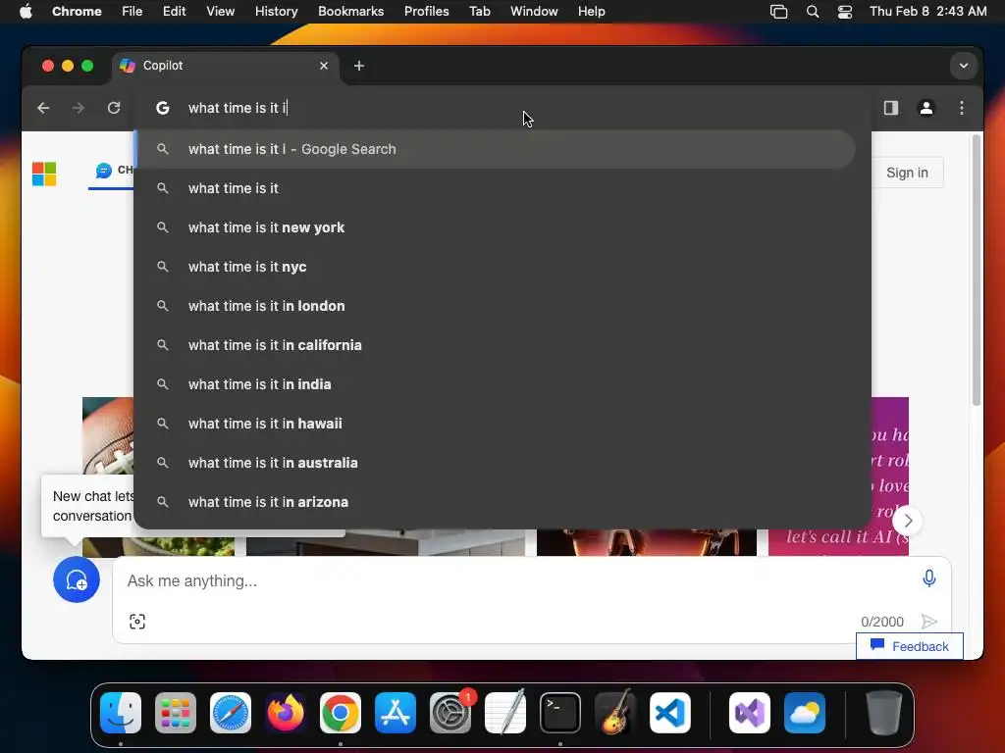Open Visual Studio from the dock
1005x753 pixels.
click(750, 713)
